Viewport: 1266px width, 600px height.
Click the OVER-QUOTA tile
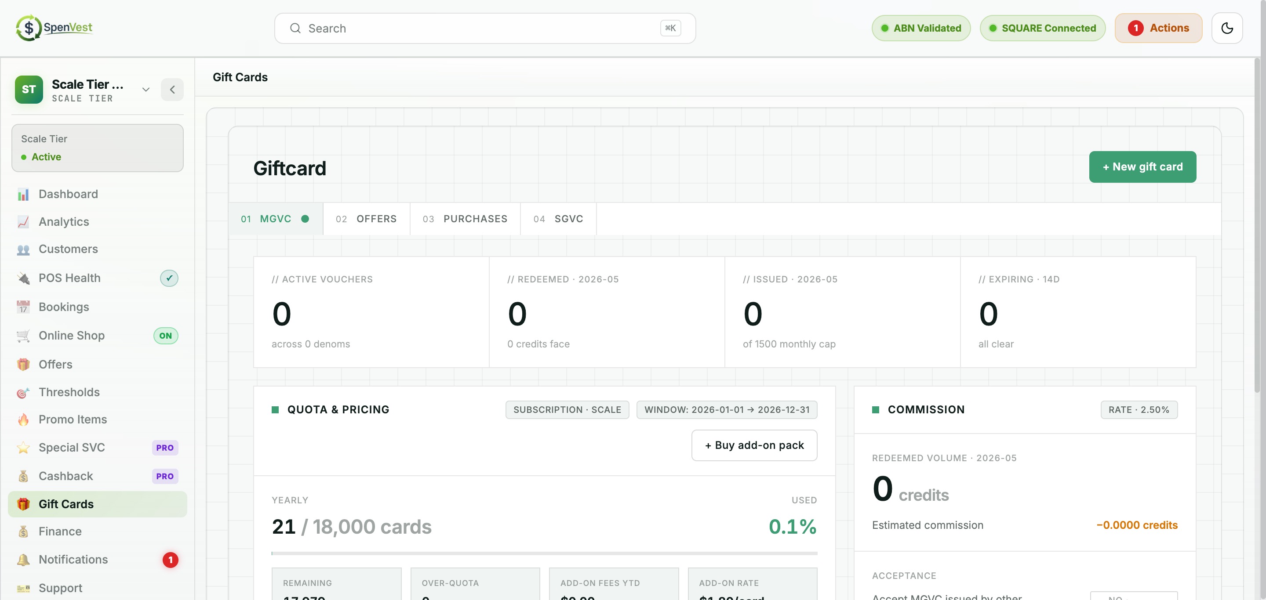475,584
